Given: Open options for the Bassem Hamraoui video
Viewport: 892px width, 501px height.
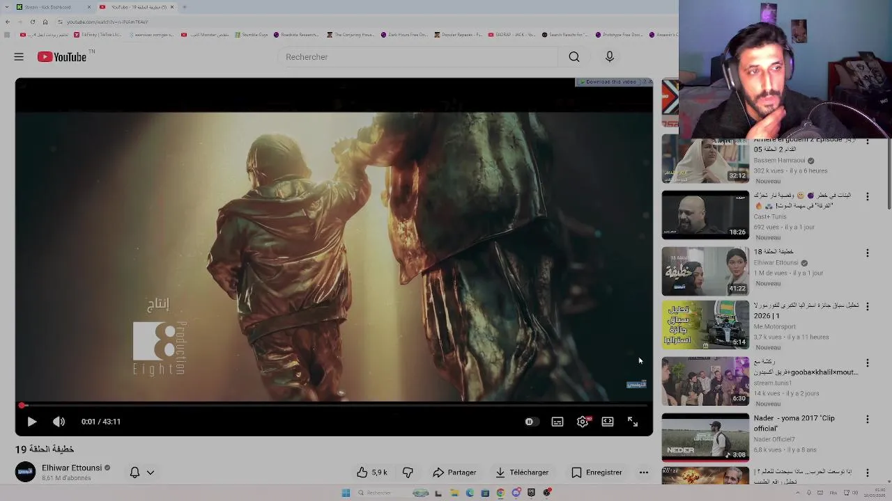Looking at the screenshot, I should tap(868, 141).
